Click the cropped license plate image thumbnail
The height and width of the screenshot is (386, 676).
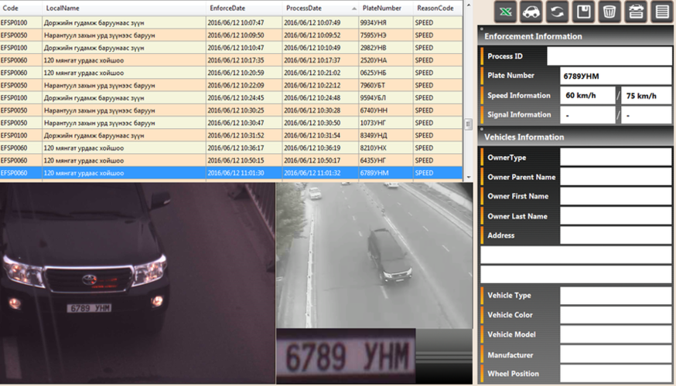[x=347, y=356]
